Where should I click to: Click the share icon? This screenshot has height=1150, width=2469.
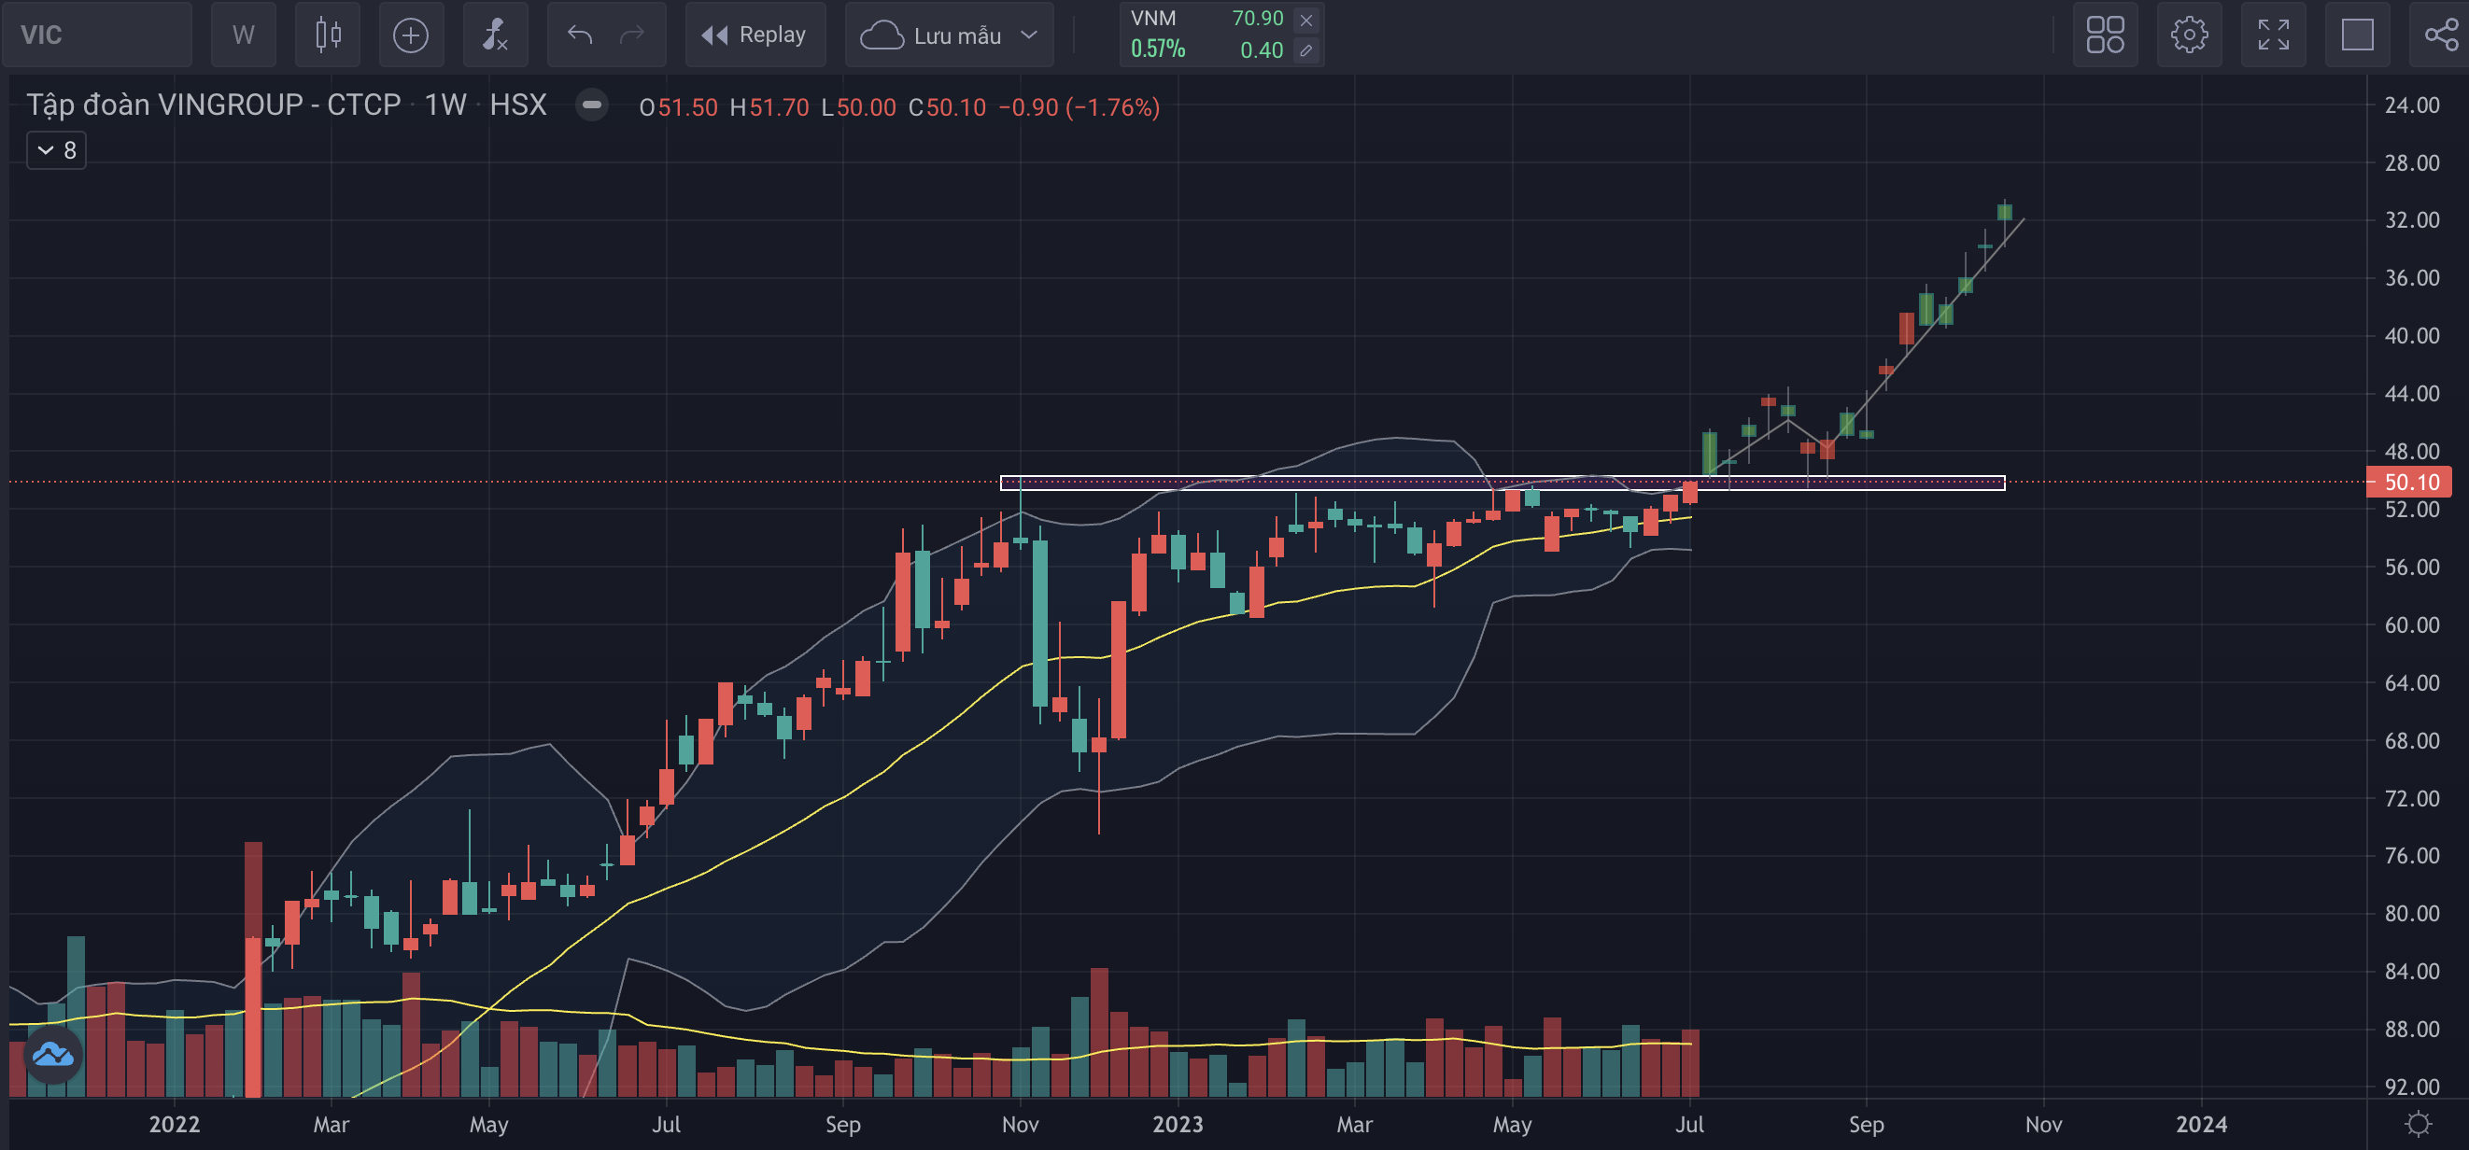click(2441, 35)
